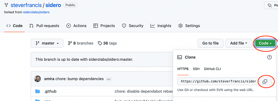278x101 pixels.
Task: Click the smira avatar thumbnail
Action: 37,79
